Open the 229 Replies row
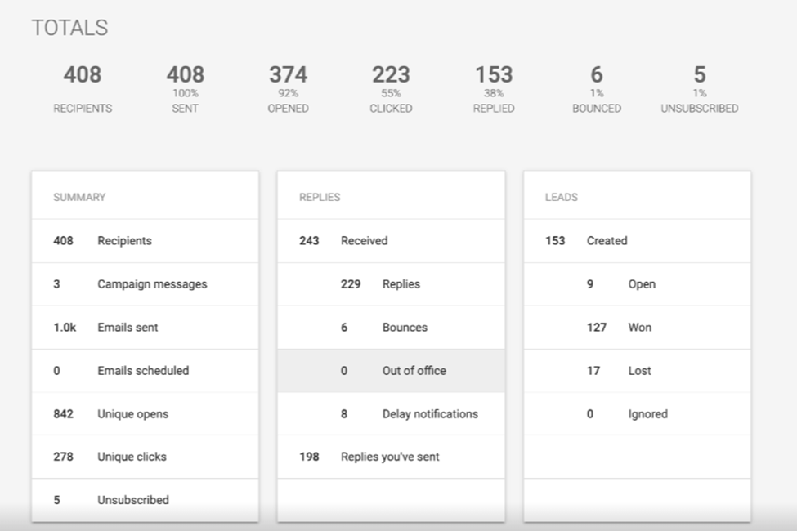 tap(392, 284)
